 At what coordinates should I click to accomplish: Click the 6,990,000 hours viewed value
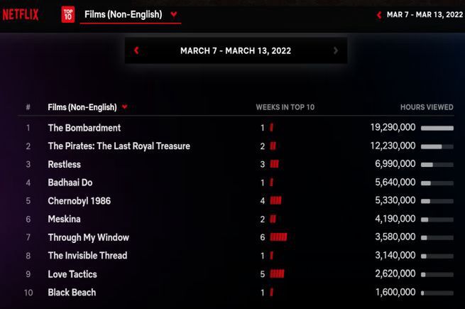click(x=395, y=164)
